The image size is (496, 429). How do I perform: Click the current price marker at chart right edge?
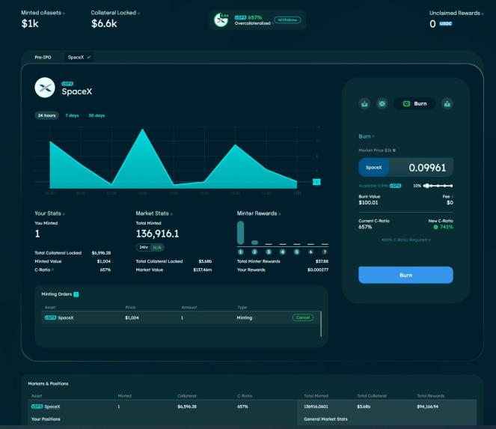[316, 182]
